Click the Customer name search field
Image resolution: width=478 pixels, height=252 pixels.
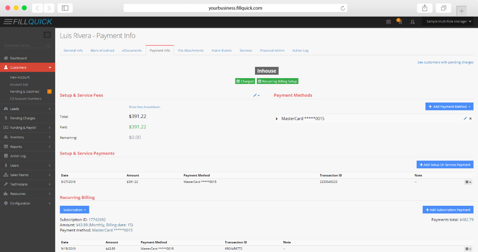(24, 45)
